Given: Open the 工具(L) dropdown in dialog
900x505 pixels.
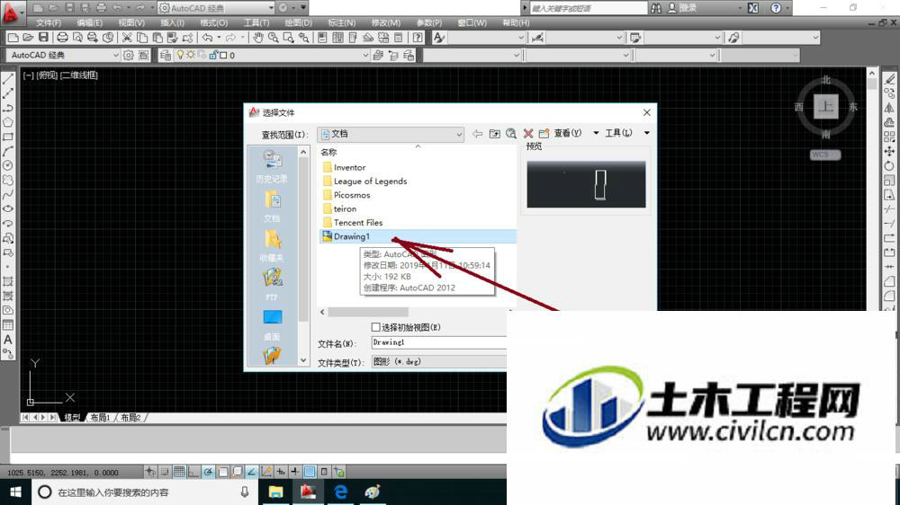Looking at the screenshot, I should [x=626, y=133].
